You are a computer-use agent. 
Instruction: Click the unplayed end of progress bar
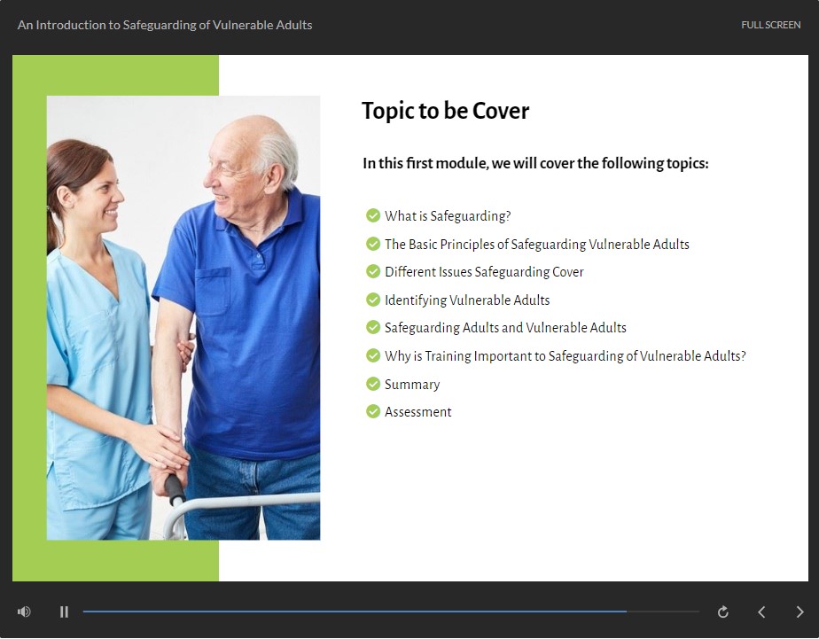pos(665,612)
